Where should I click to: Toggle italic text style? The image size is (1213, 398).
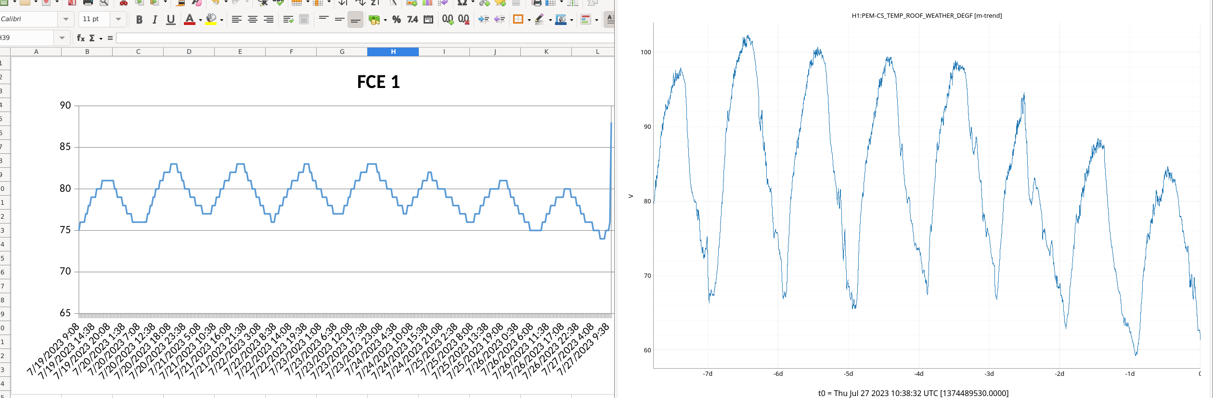pos(155,20)
